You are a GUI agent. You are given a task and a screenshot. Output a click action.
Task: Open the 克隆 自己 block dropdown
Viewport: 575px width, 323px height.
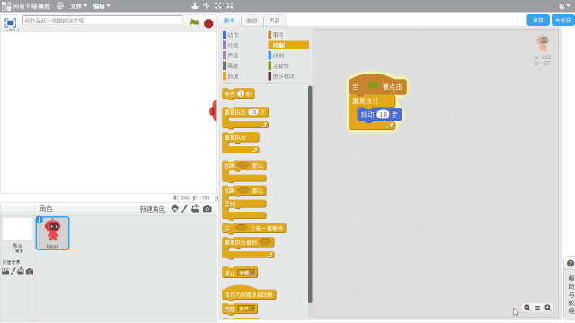coord(246,309)
